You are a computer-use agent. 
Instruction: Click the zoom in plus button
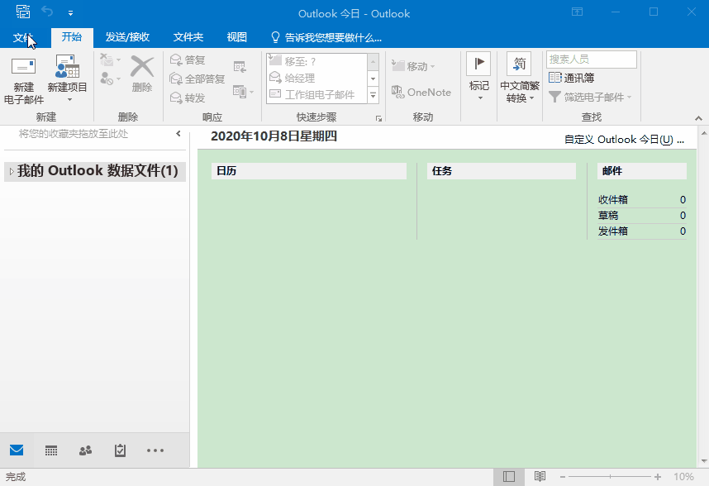click(x=658, y=477)
